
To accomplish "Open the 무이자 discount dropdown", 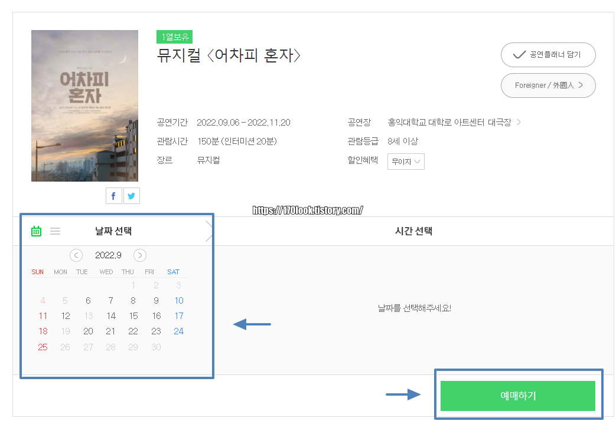I will (406, 161).
